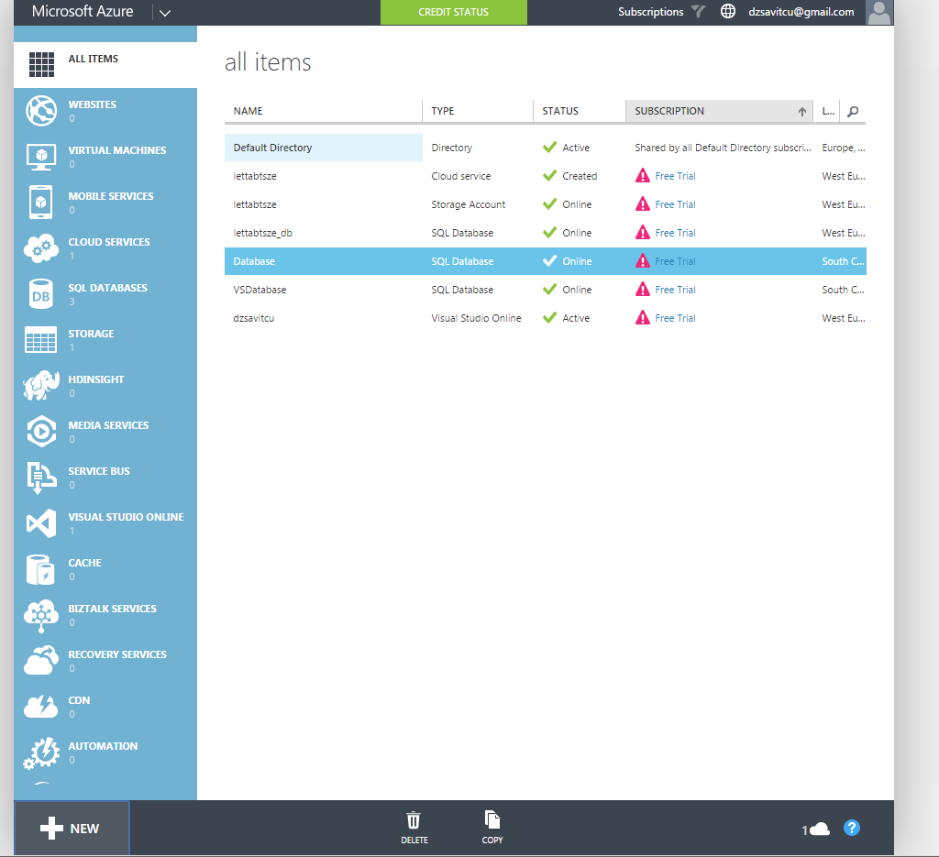
Task: Open the cloud notifications indicator
Action: pyautogui.click(x=815, y=830)
